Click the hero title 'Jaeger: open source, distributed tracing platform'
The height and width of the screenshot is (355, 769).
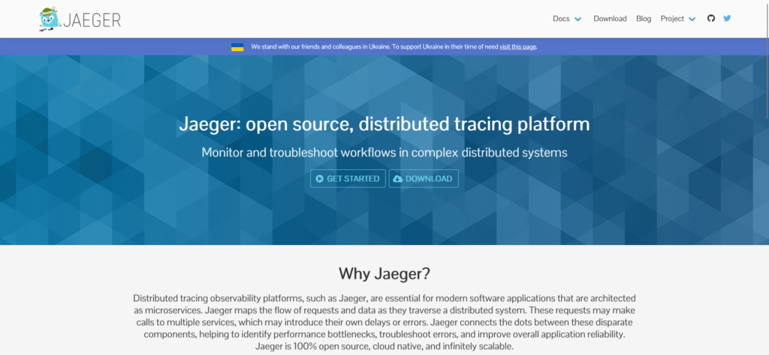tap(384, 124)
